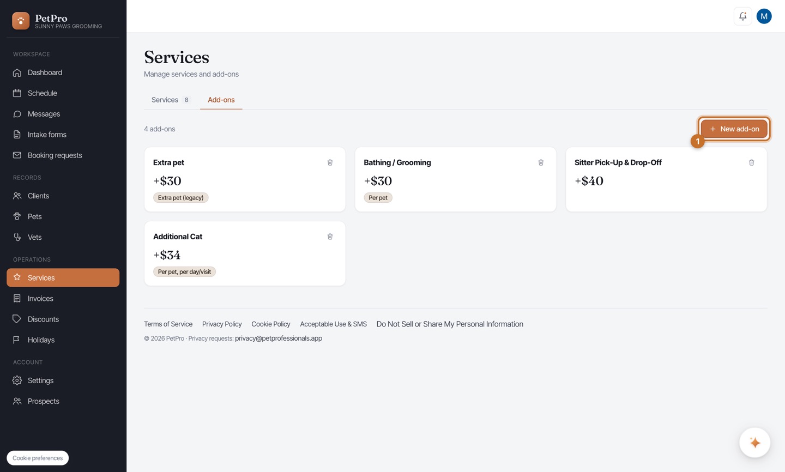Click the Schedule calendar icon

click(x=17, y=93)
